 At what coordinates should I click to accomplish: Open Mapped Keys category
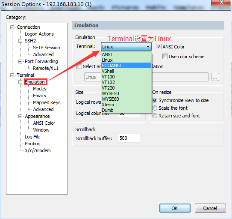coord(47,102)
